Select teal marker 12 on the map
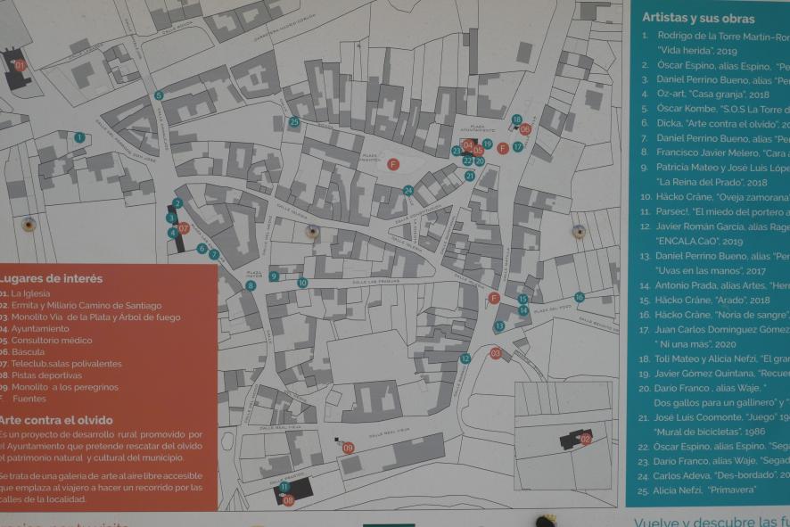 tap(465, 358)
